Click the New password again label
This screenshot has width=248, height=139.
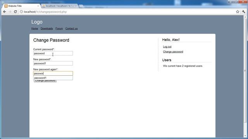coord(46,69)
